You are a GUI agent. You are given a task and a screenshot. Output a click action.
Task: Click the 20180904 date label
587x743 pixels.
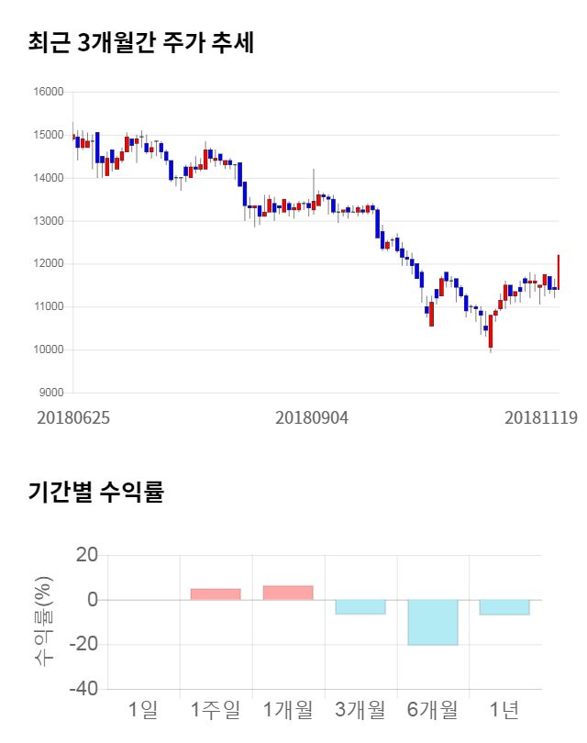pyautogui.click(x=312, y=417)
